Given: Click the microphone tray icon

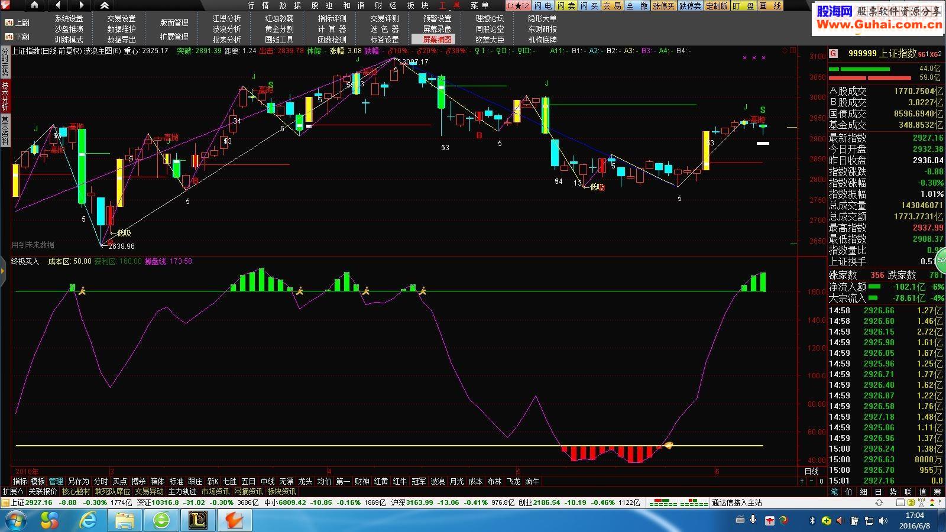Looking at the screenshot, I should point(753,520).
